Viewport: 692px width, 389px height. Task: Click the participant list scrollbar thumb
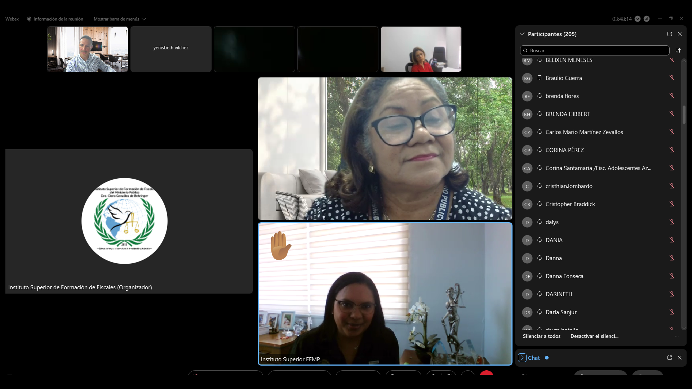tap(684, 115)
